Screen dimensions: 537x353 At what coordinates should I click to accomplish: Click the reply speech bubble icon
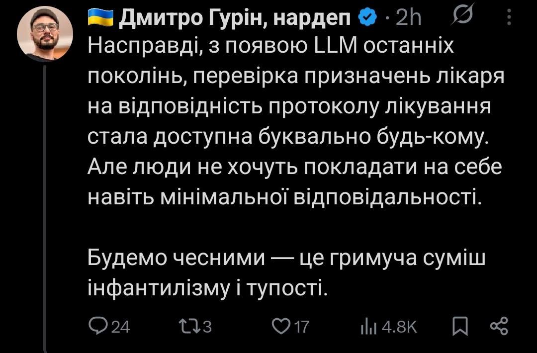click(95, 326)
